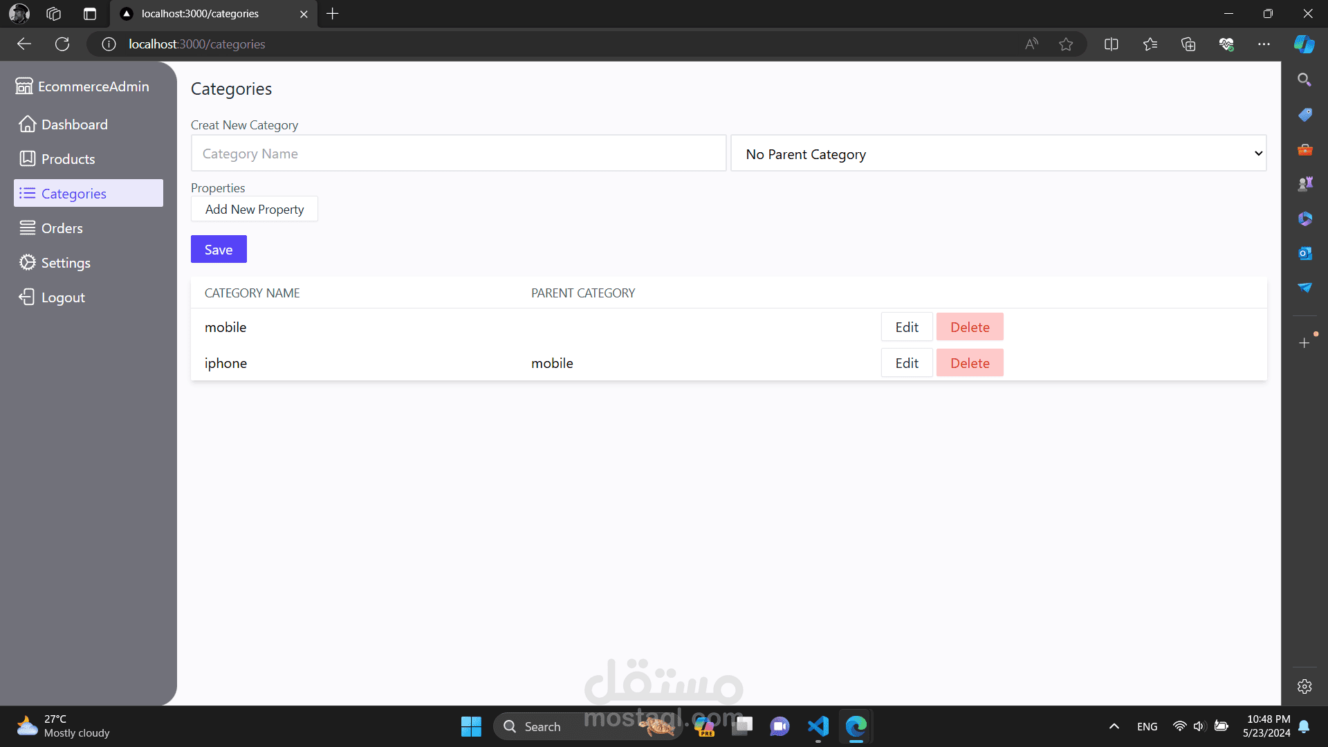
Task: Select the Categories sidebar menu item
Action: point(89,194)
